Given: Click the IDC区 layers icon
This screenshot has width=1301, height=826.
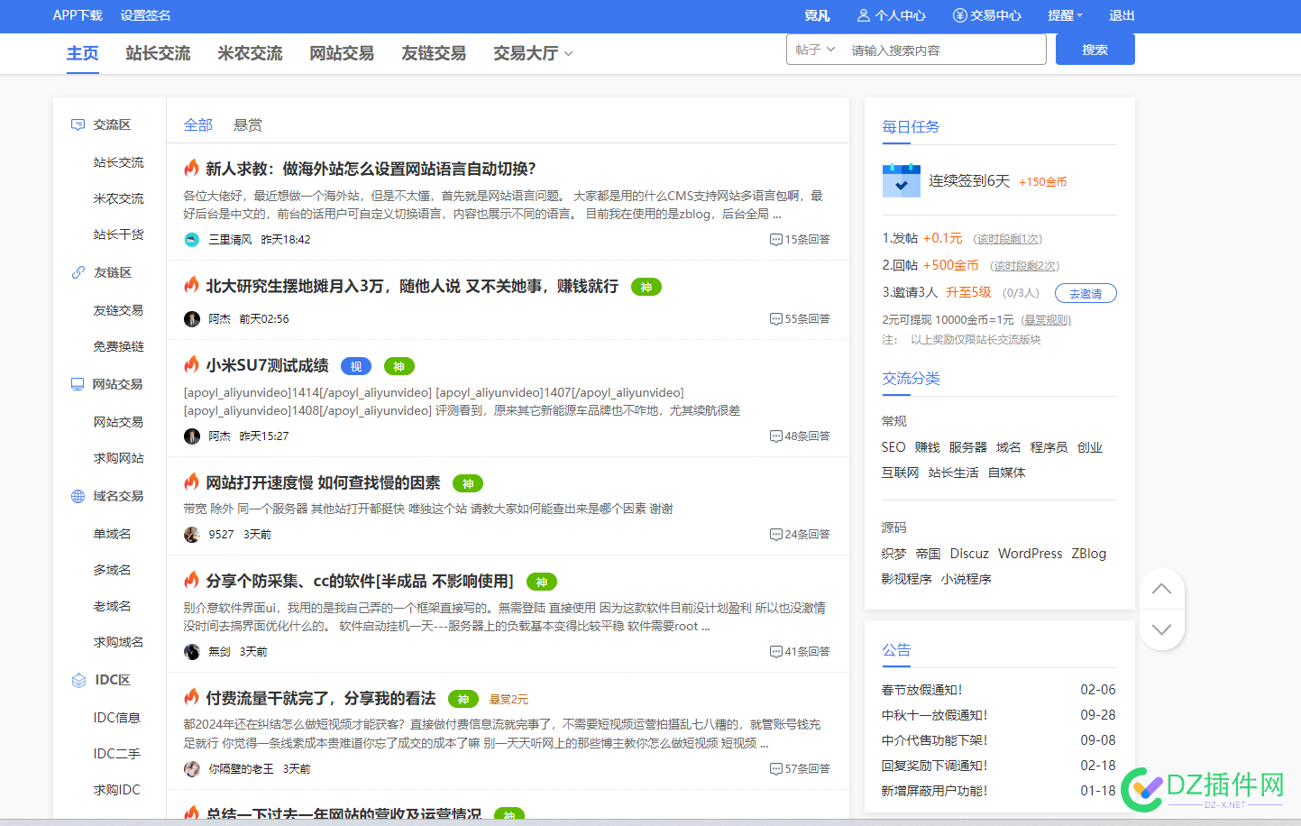Looking at the screenshot, I should point(78,680).
